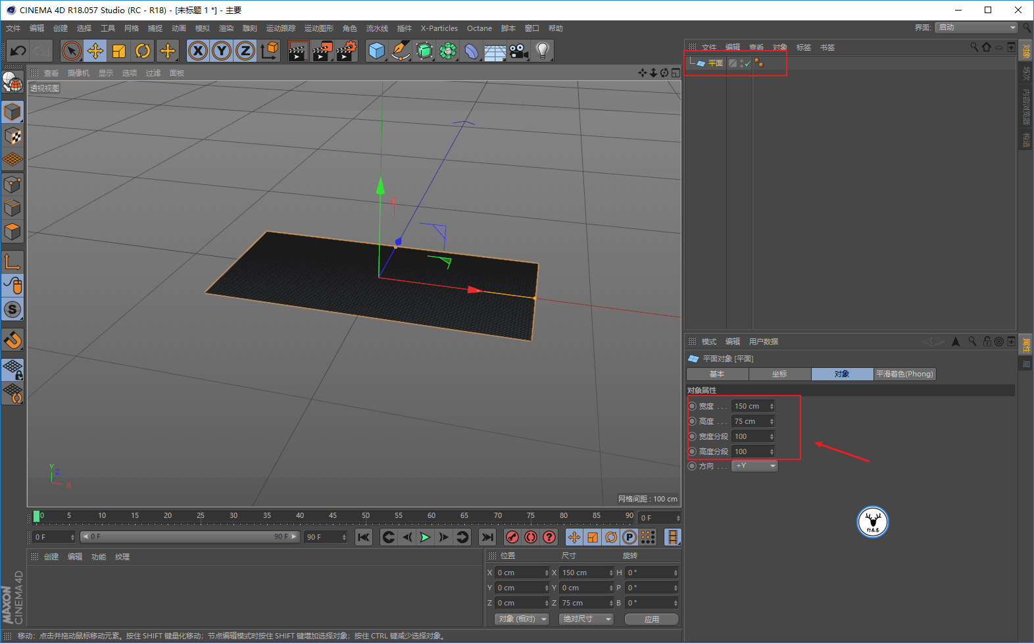Open the green array modeling objects icon
Viewport: 1034px width, 643px height.
(x=448, y=51)
